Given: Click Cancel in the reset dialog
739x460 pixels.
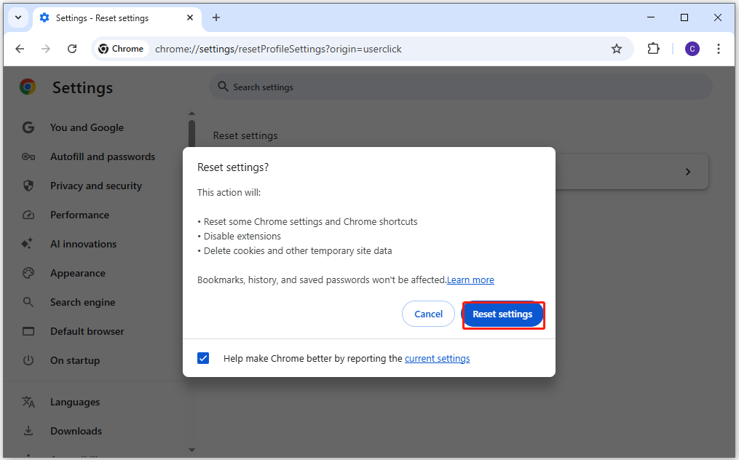Looking at the screenshot, I should click(x=428, y=314).
